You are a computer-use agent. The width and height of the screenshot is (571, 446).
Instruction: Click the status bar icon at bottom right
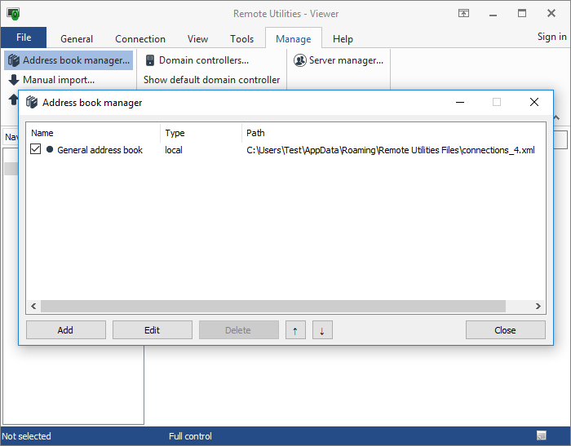click(x=542, y=435)
